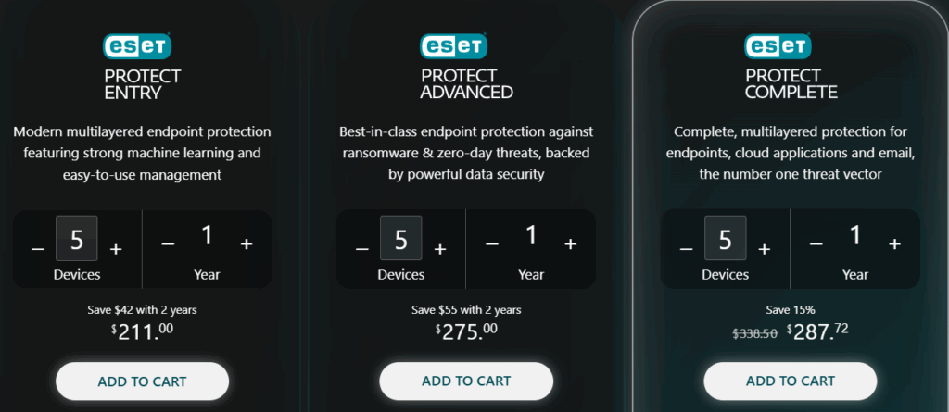This screenshot has width=949, height=412.
Task: Add Protect Advanced to cart
Action: [466, 381]
